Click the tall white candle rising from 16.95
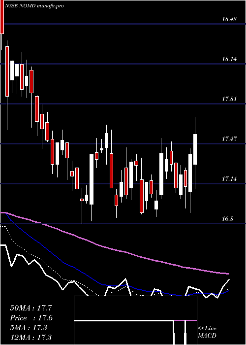This screenshot has height=345, width=246. click(92, 179)
